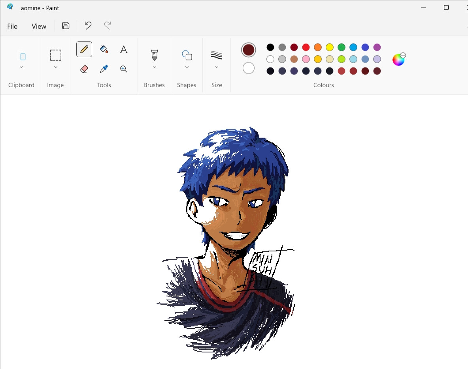This screenshot has height=369, width=468.
Task: Click the Brushes tool icon
Action: pos(154,55)
